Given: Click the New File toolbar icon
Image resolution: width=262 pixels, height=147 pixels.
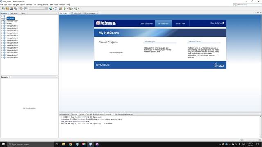Looking at the screenshot, I should pos(3,9).
